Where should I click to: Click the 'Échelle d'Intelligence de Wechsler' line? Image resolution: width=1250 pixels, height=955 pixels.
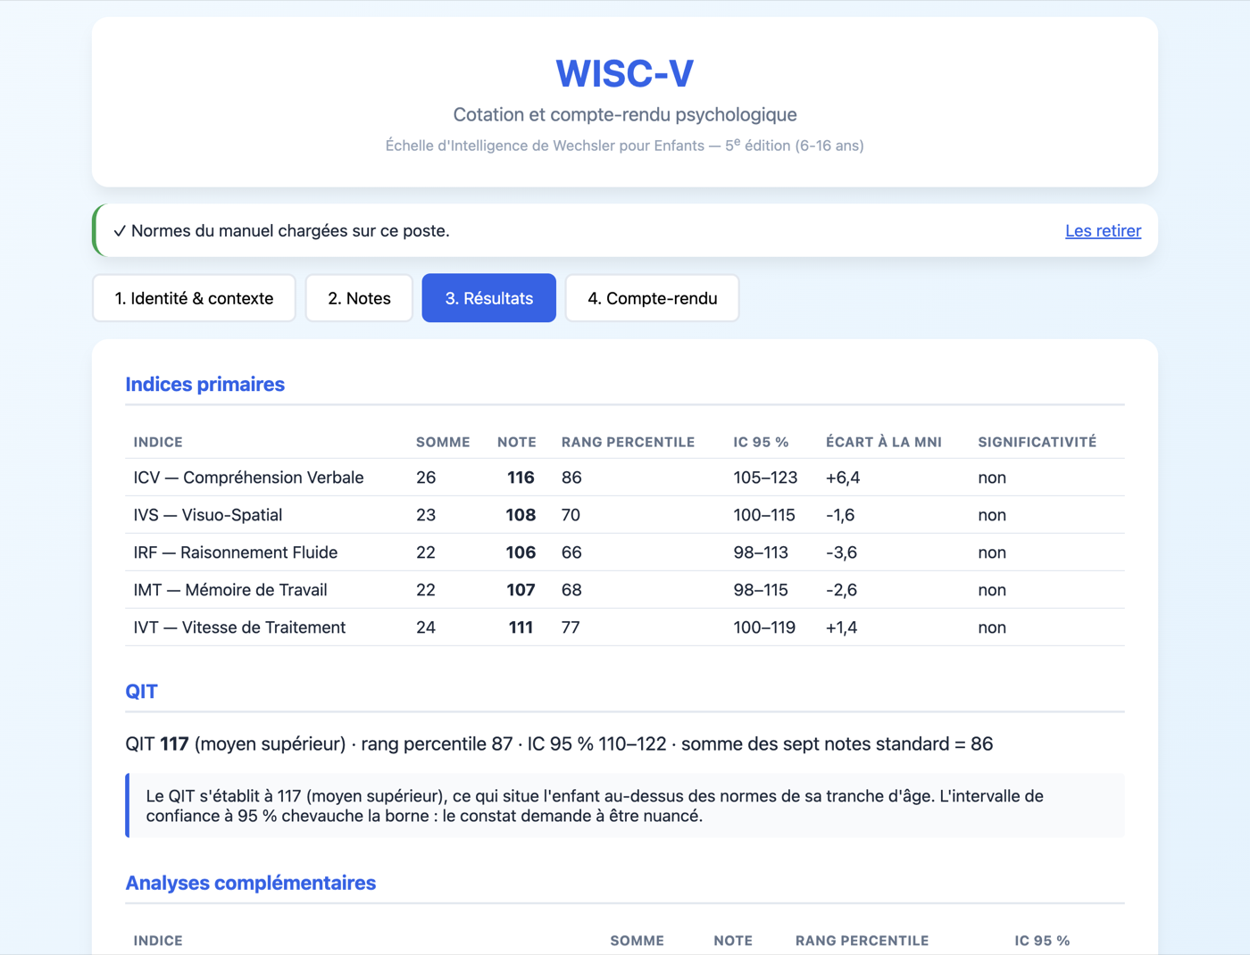tap(625, 145)
